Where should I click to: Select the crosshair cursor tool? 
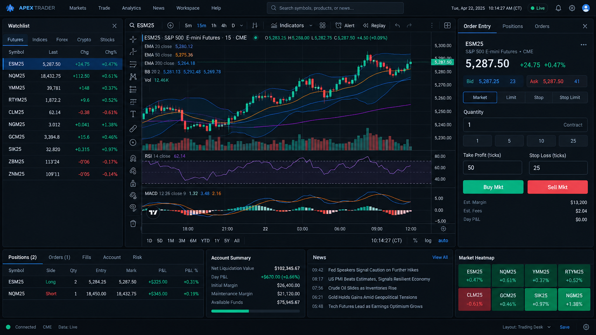tap(133, 39)
